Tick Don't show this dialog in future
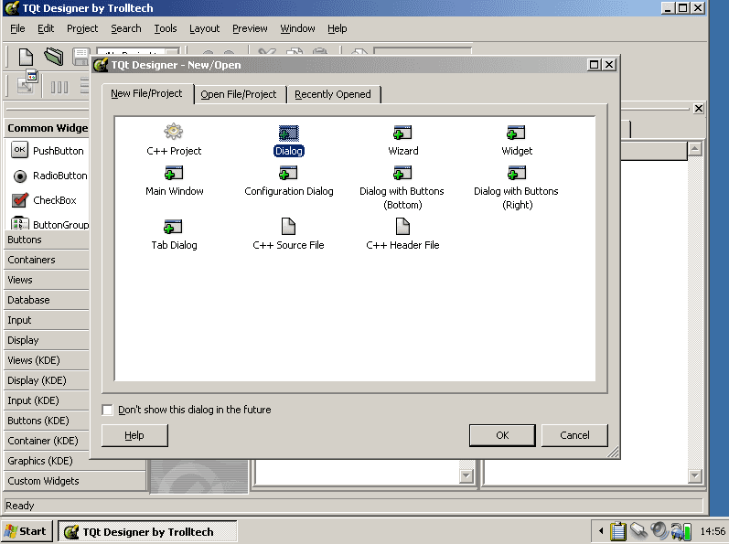Screen dimensions: 729x544 click(107, 410)
